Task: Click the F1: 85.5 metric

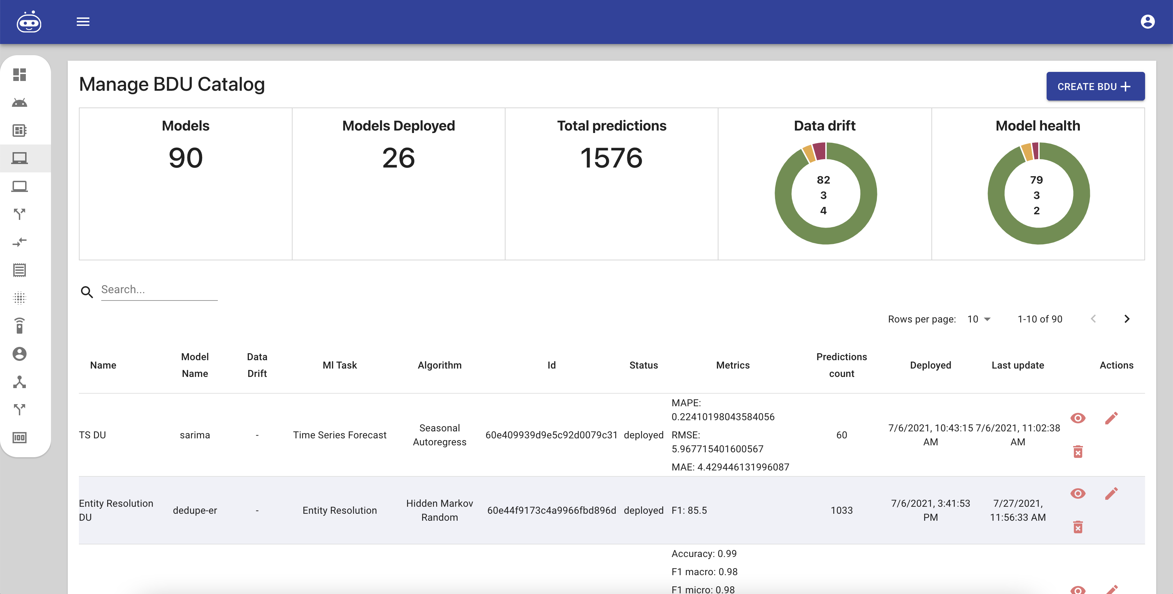Action: [x=689, y=510]
